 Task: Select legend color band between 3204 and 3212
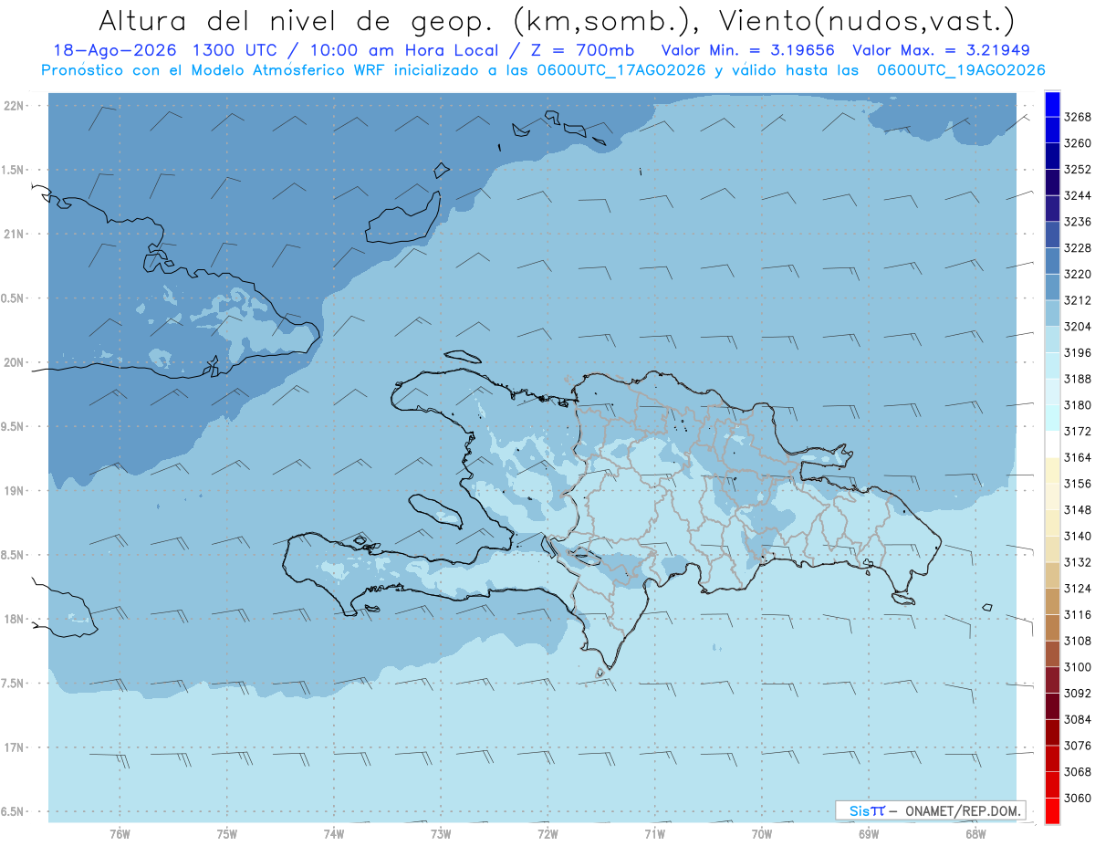(x=1052, y=314)
